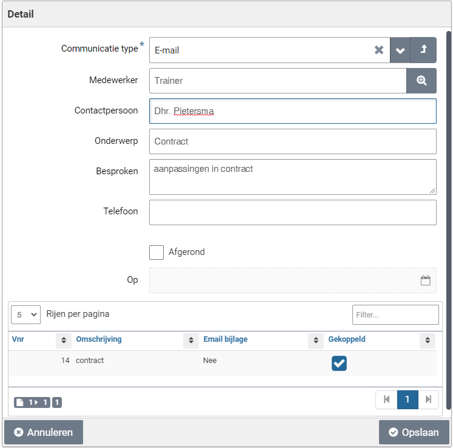Go to the last page of results
The width and height of the screenshot is (453, 448).
click(x=428, y=399)
